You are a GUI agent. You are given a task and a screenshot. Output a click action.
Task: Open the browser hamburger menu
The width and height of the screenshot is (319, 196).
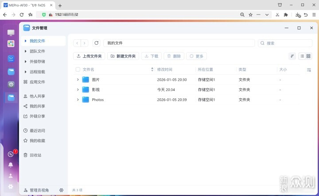(314, 15)
